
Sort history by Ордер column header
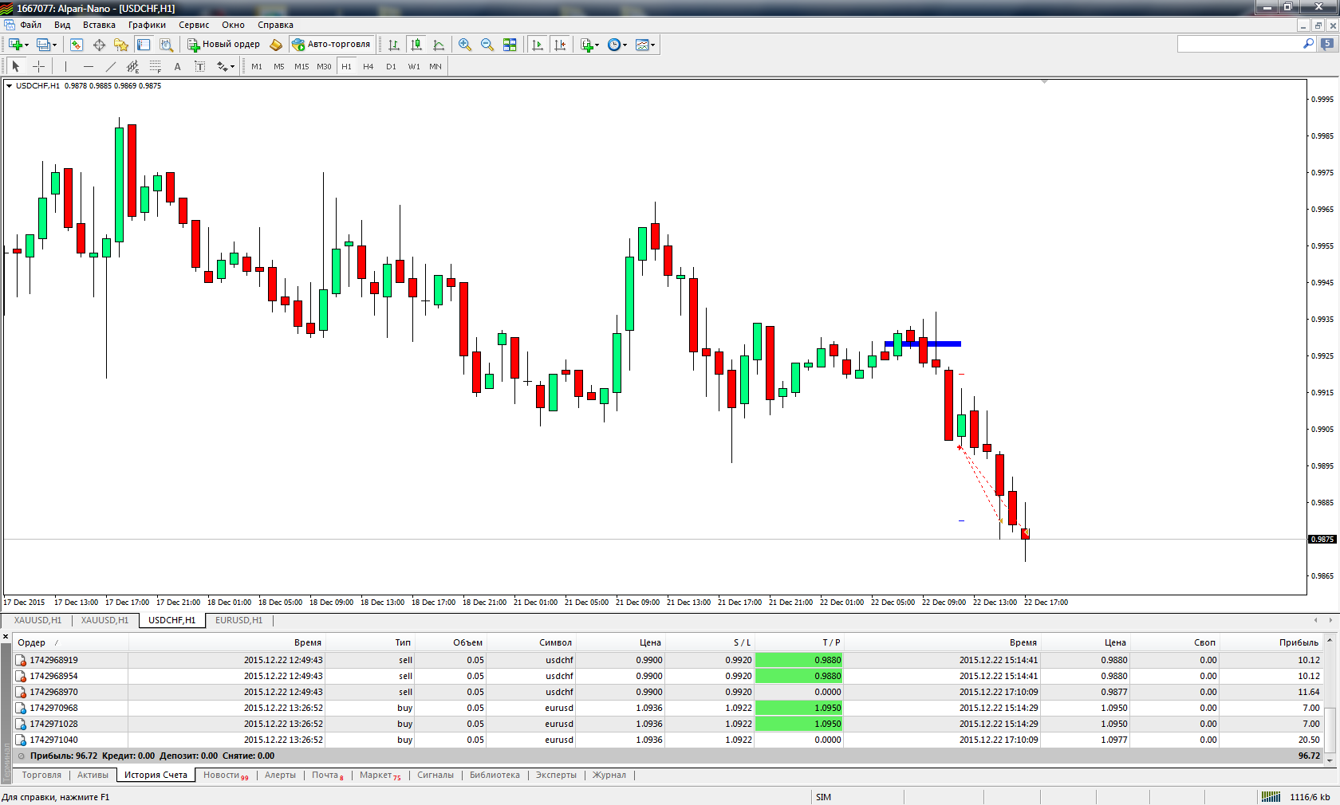(70, 642)
